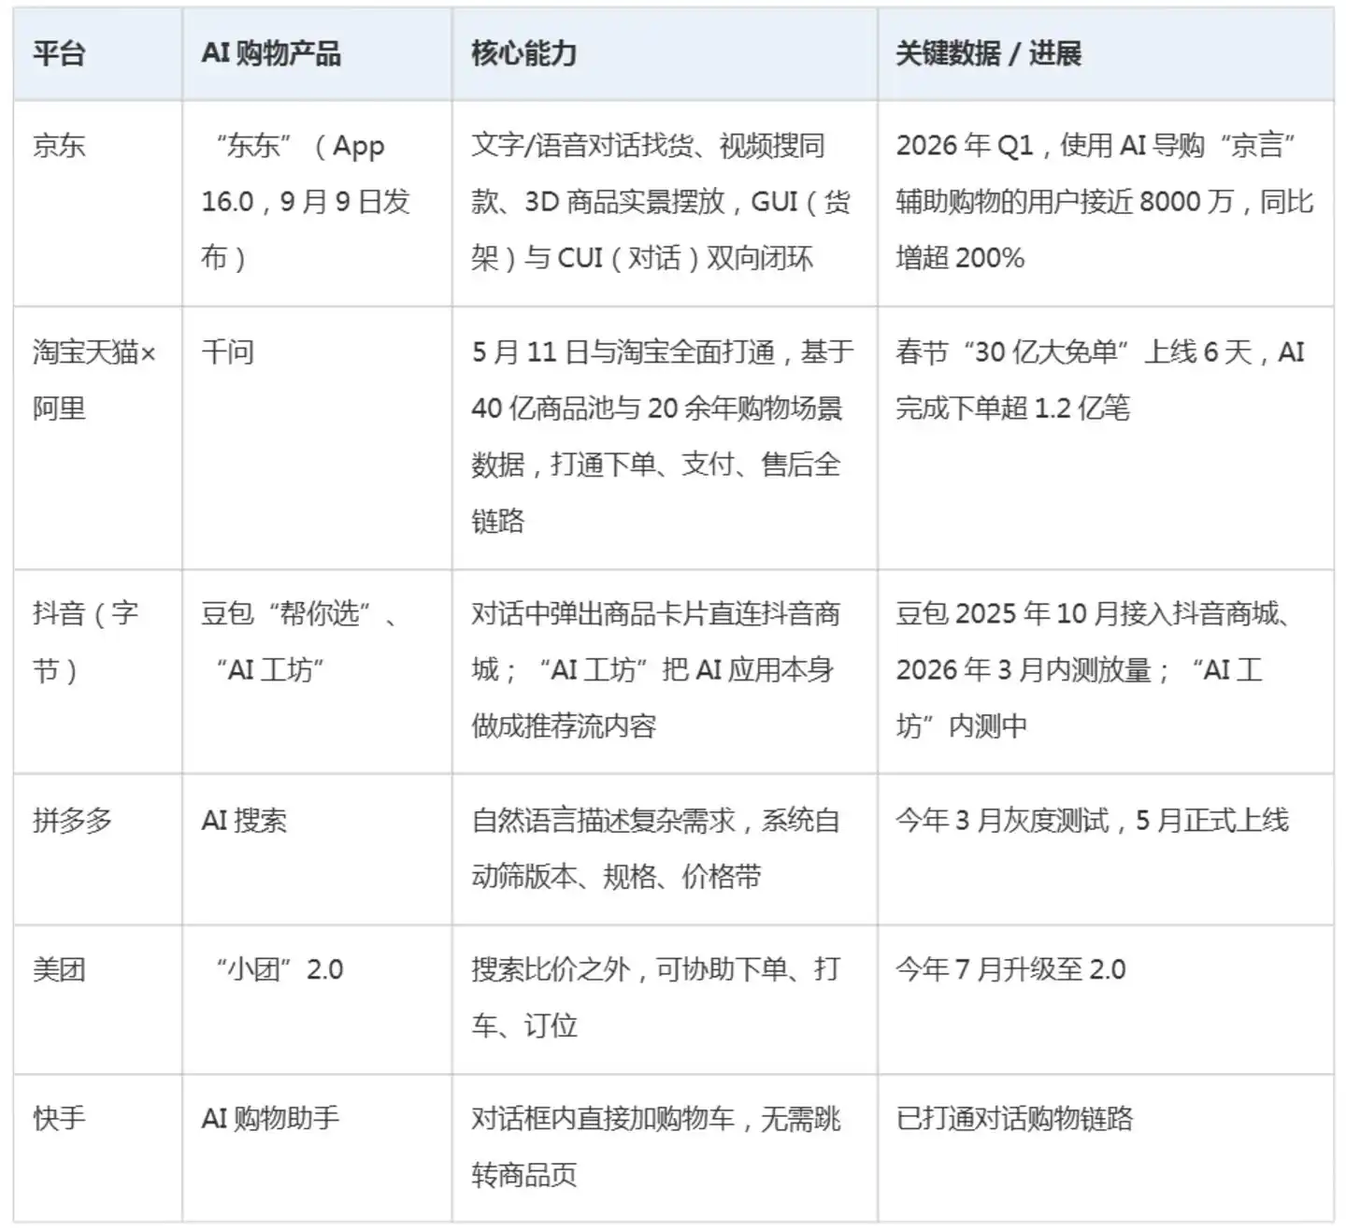This screenshot has height=1232, width=1346.
Task: Click the cell starting "对话框内直接加购物车"
Action: 665,1148
